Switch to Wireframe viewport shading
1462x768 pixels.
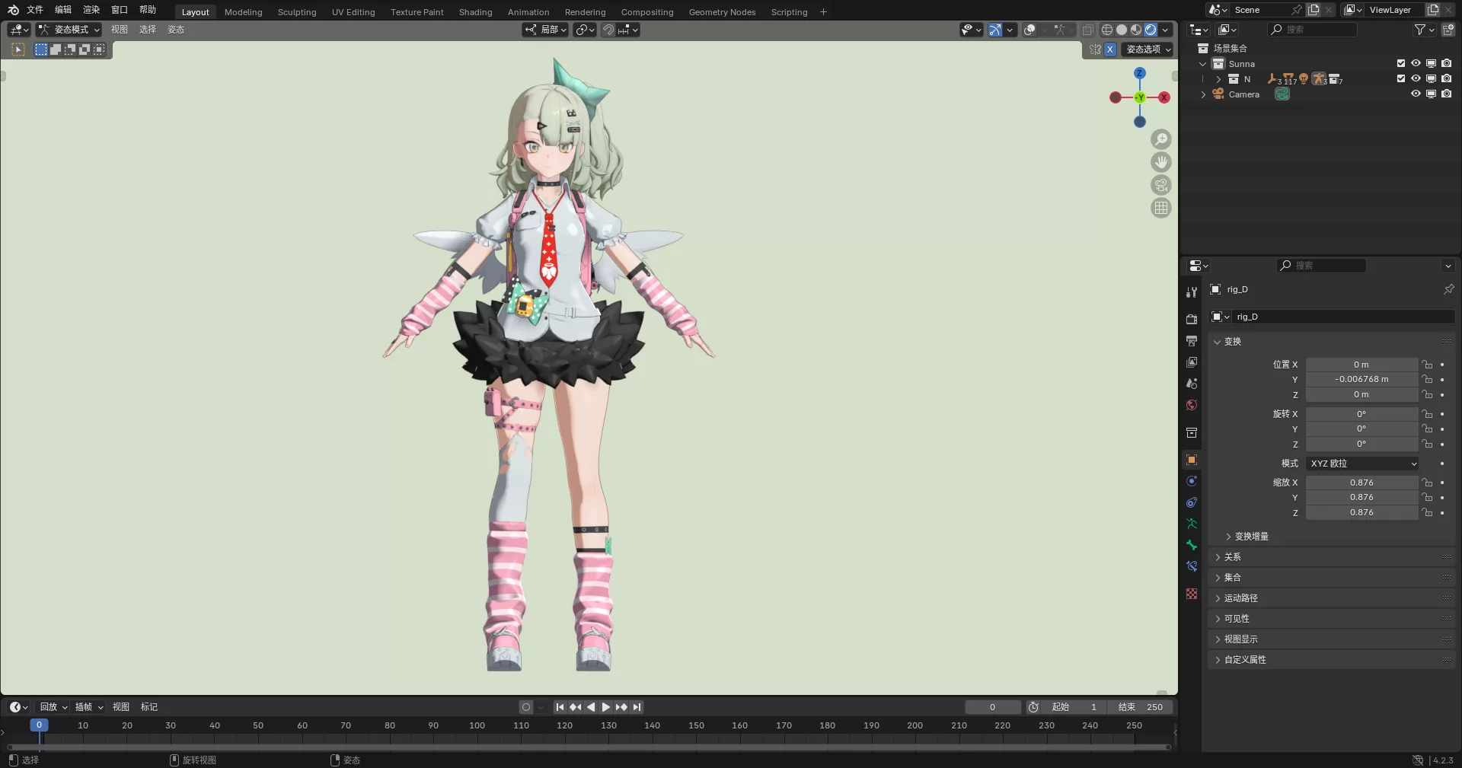(1107, 30)
